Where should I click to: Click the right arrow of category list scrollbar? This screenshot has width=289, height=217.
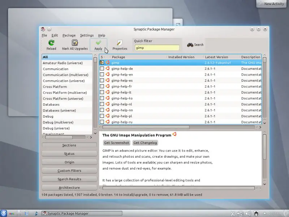(x=91, y=137)
